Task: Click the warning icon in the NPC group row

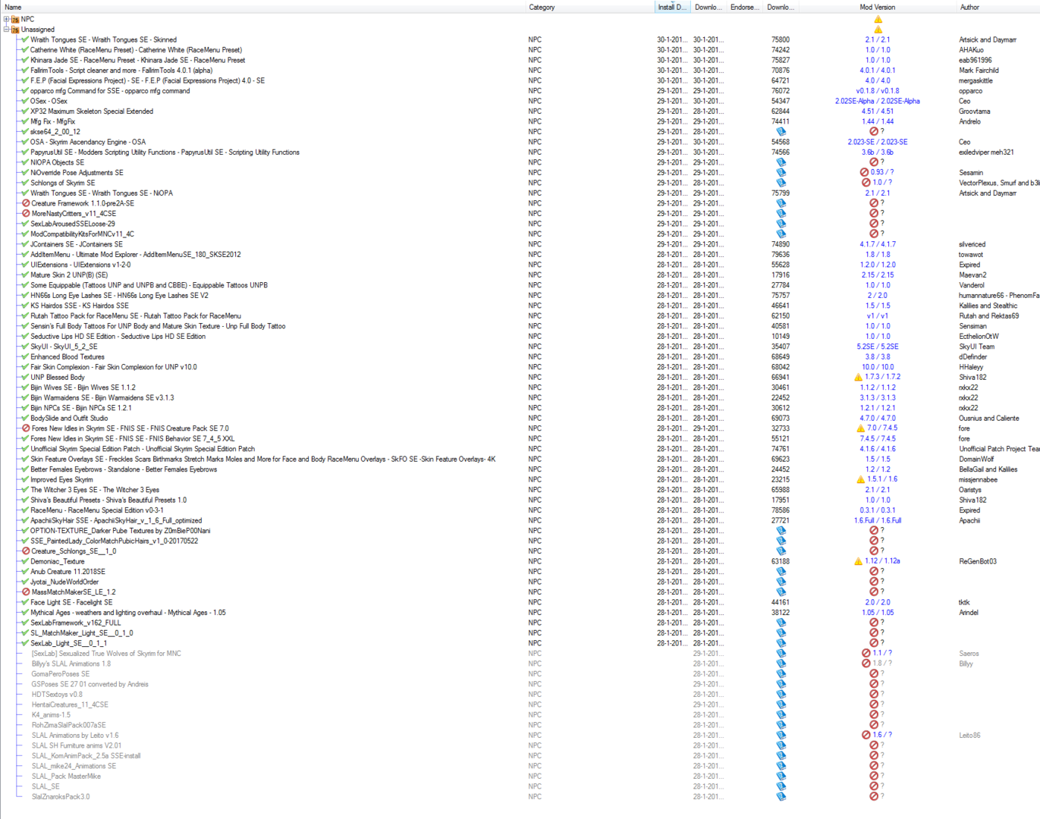Action: point(878,19)
